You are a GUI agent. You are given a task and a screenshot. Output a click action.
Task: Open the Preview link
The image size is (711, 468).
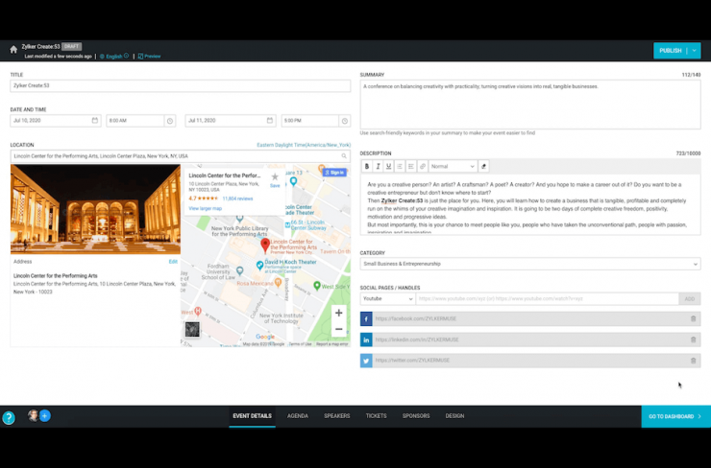149,57
